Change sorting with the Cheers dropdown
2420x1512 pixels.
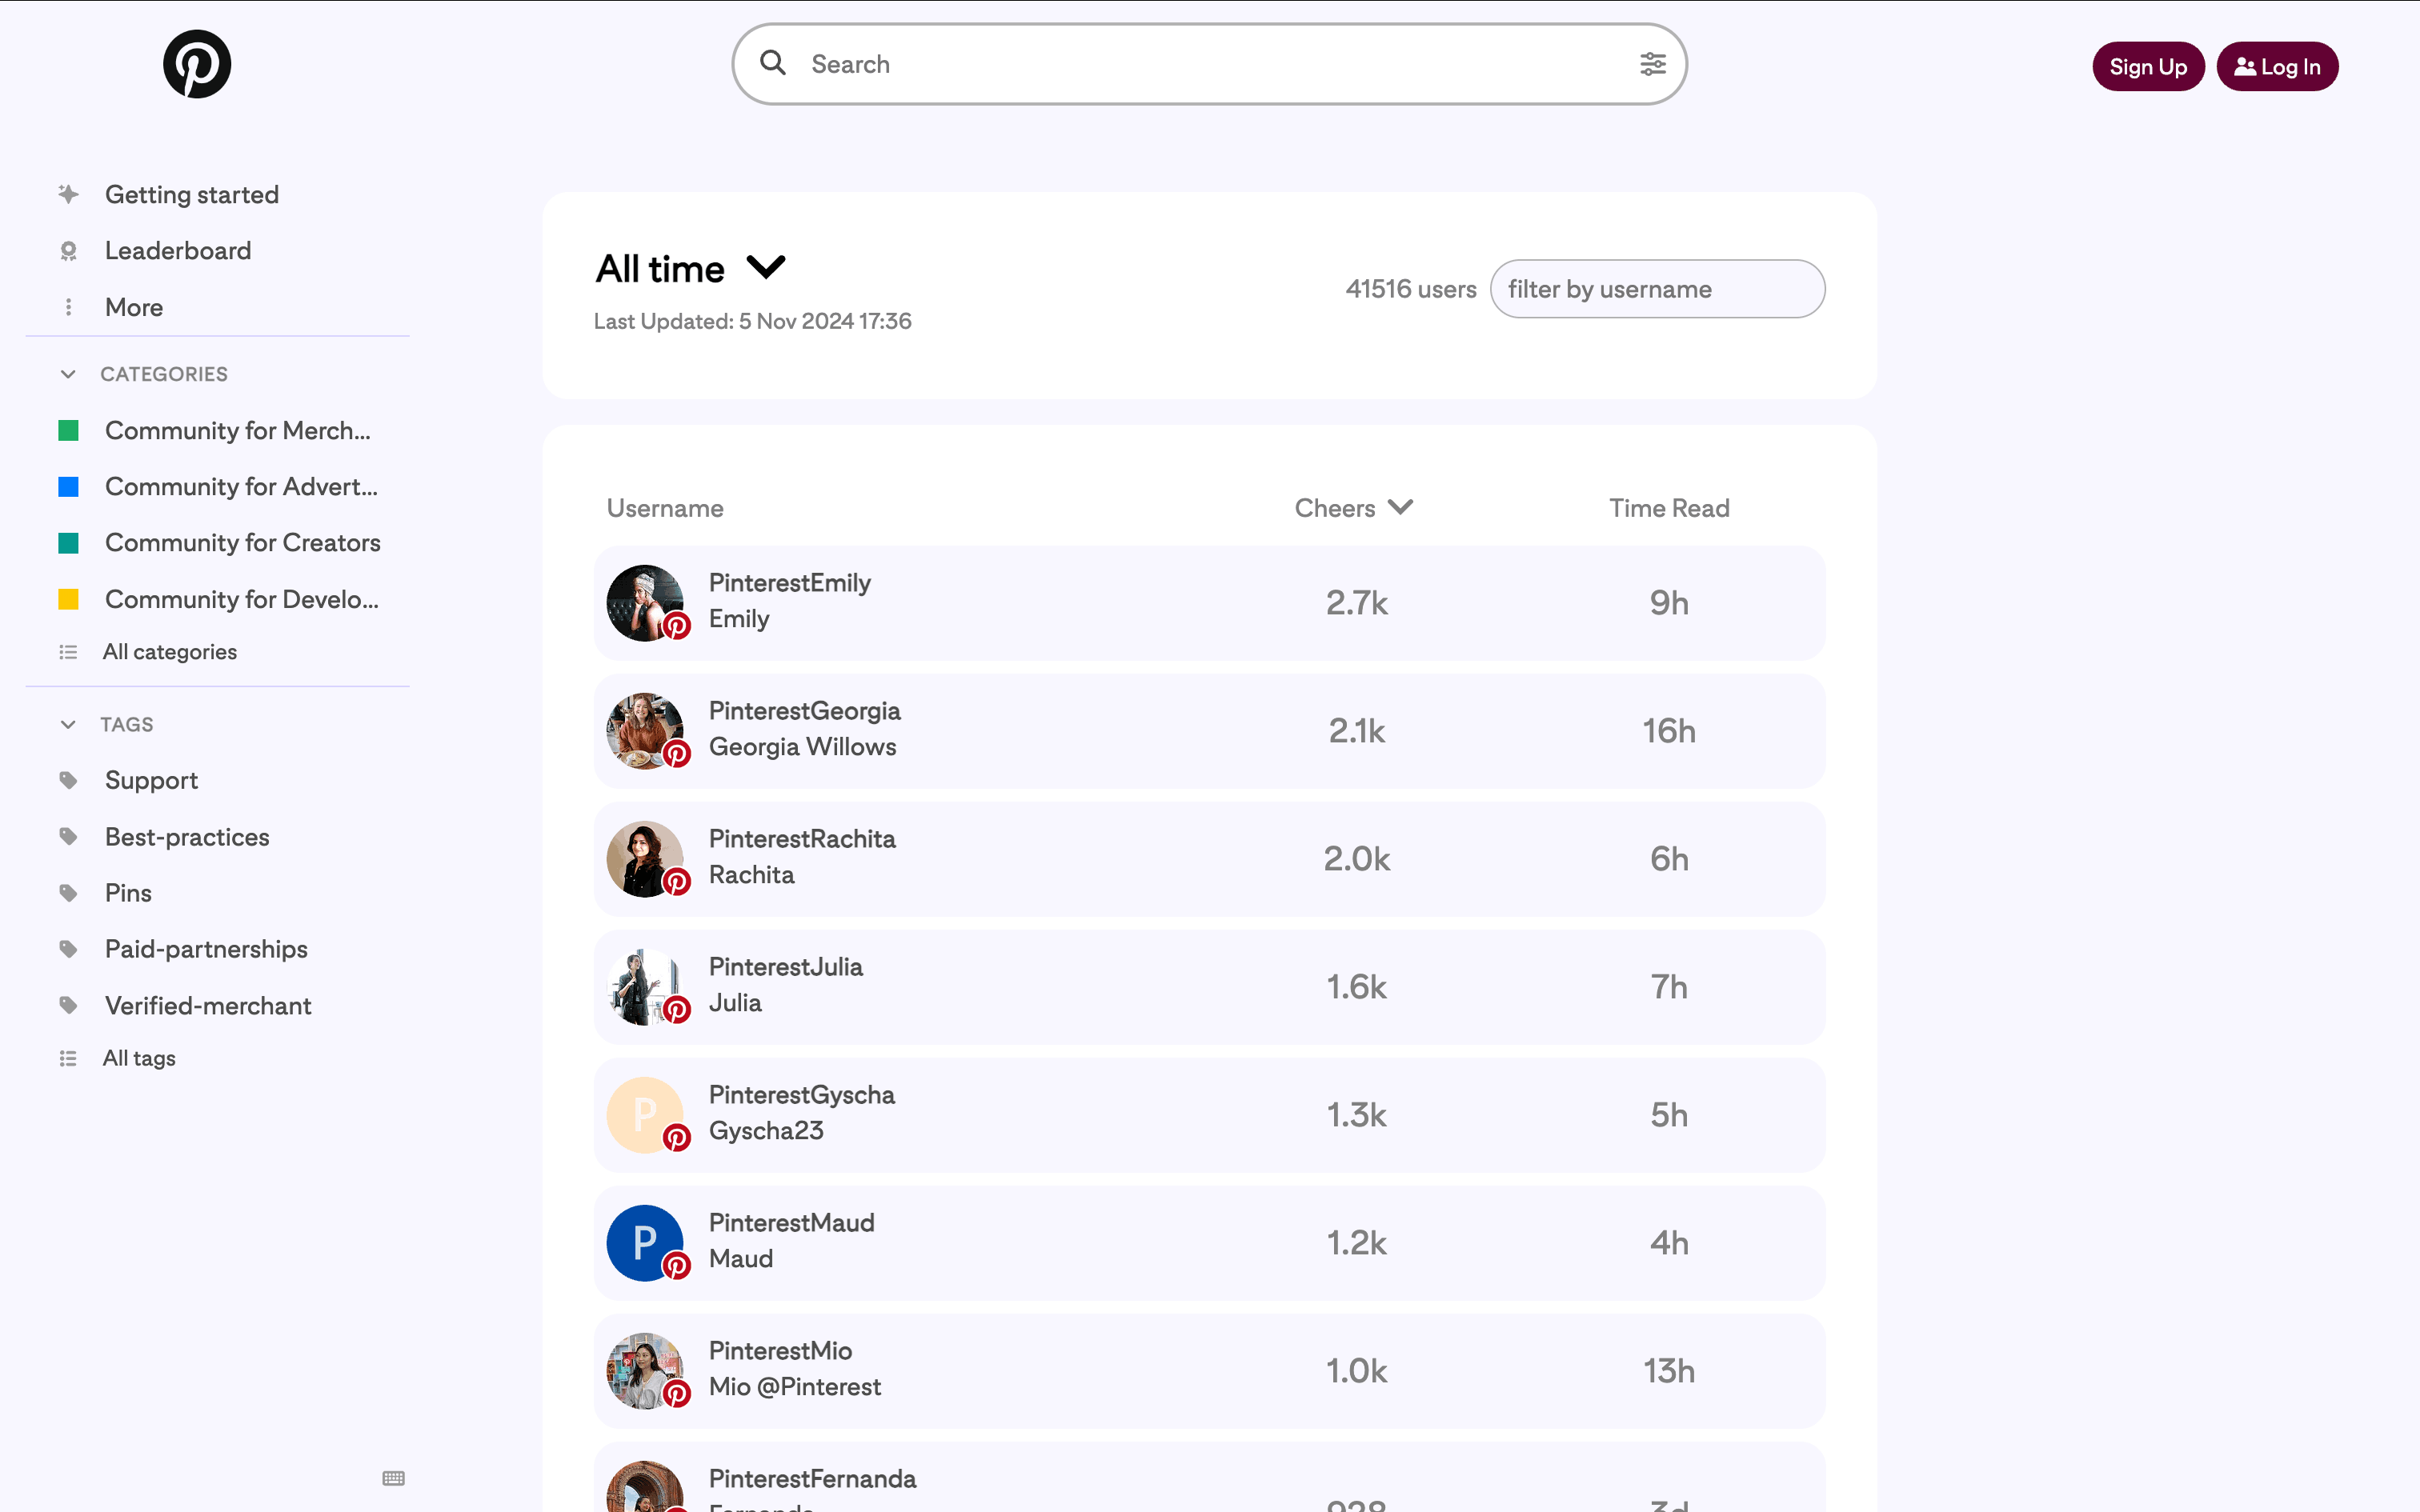point(1353,508)
